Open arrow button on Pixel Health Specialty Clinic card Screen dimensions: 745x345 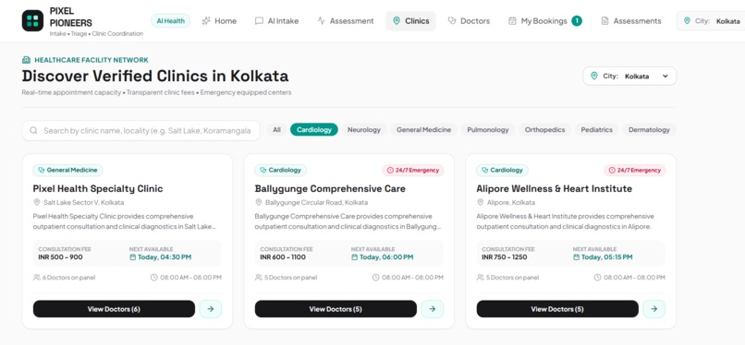[211, 309]
